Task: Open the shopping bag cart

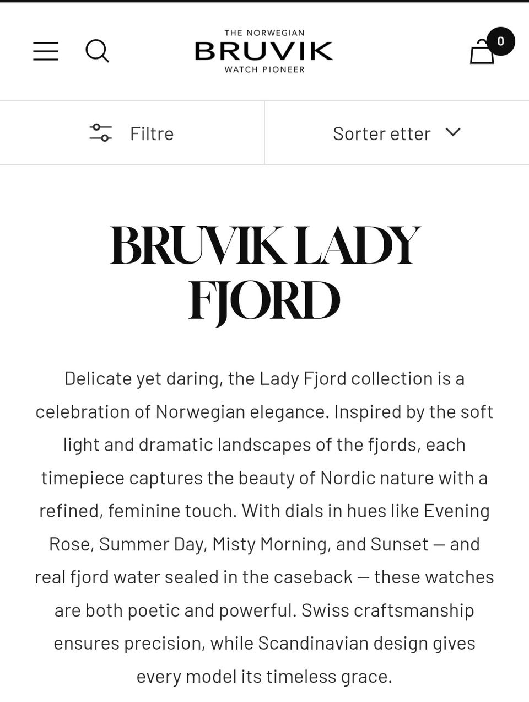Action: pyautogui.click(x=482, y=53)
